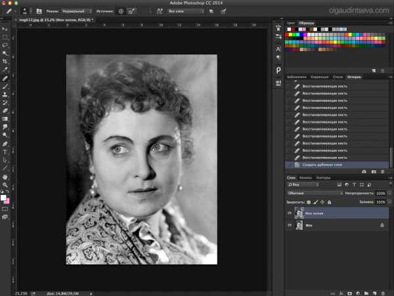
Task: Select the 'Фон копия' layer thumbnail
Action: point(299,213)
